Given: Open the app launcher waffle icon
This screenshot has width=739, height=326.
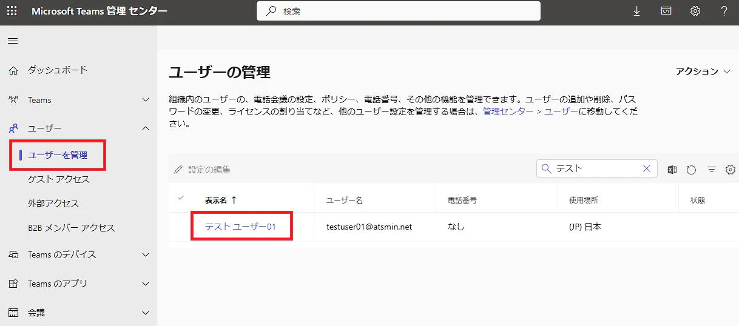Looking at the screenshot, I should pos(12,11).
